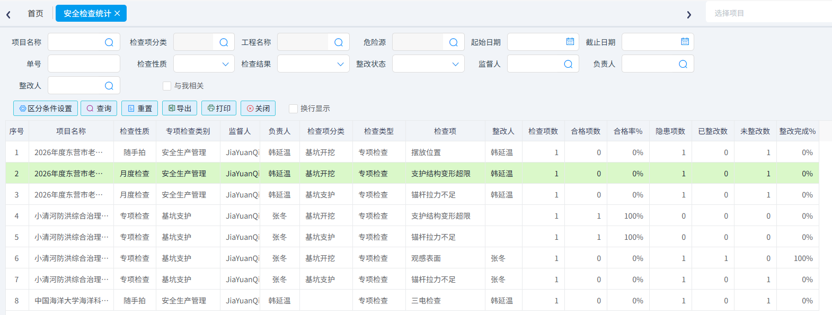Click the search icon in 负责人 field
This screenshot has width=832, height=315.
683,64
